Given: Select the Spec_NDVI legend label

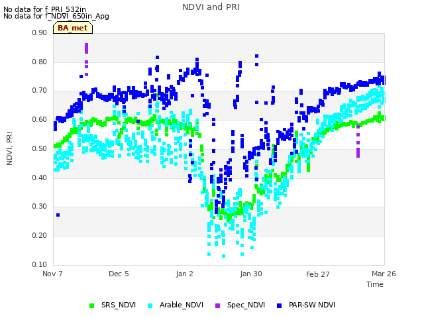Looking at the screenshot, I should [246, 305].
